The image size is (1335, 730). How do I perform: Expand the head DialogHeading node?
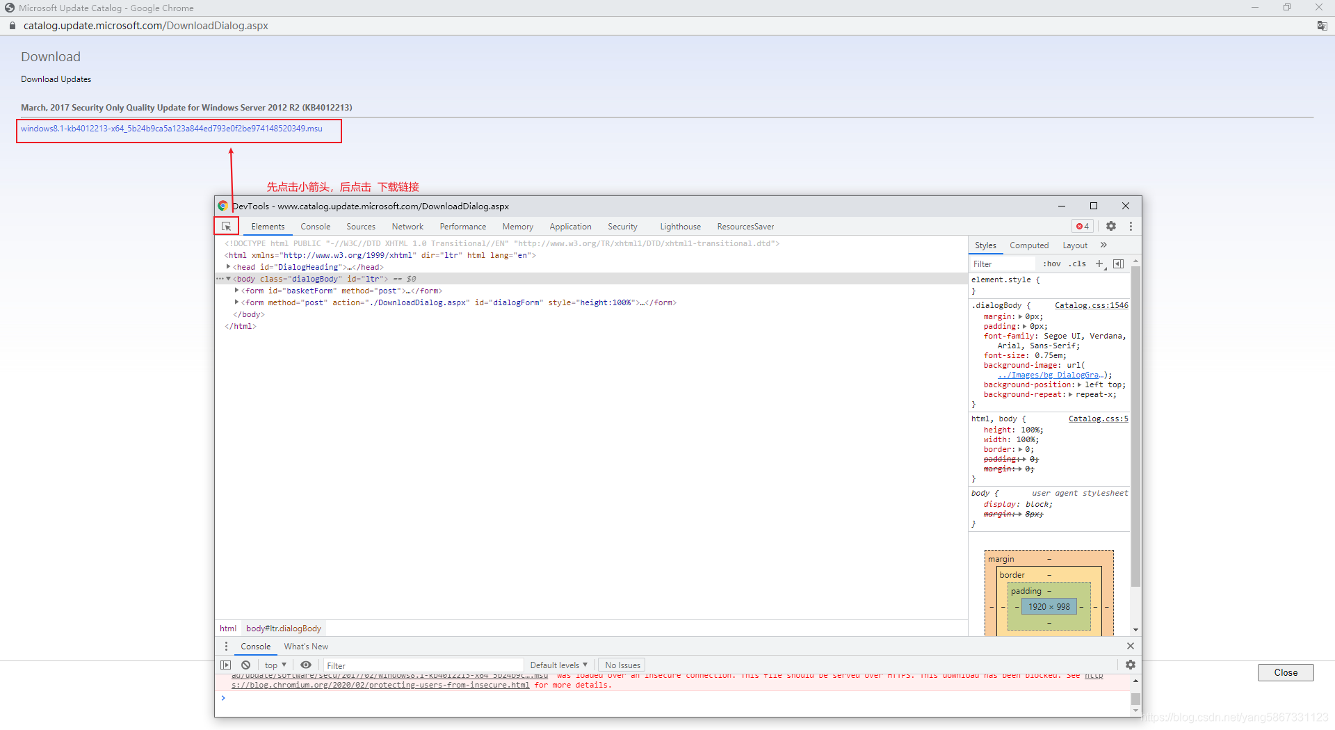228,266
